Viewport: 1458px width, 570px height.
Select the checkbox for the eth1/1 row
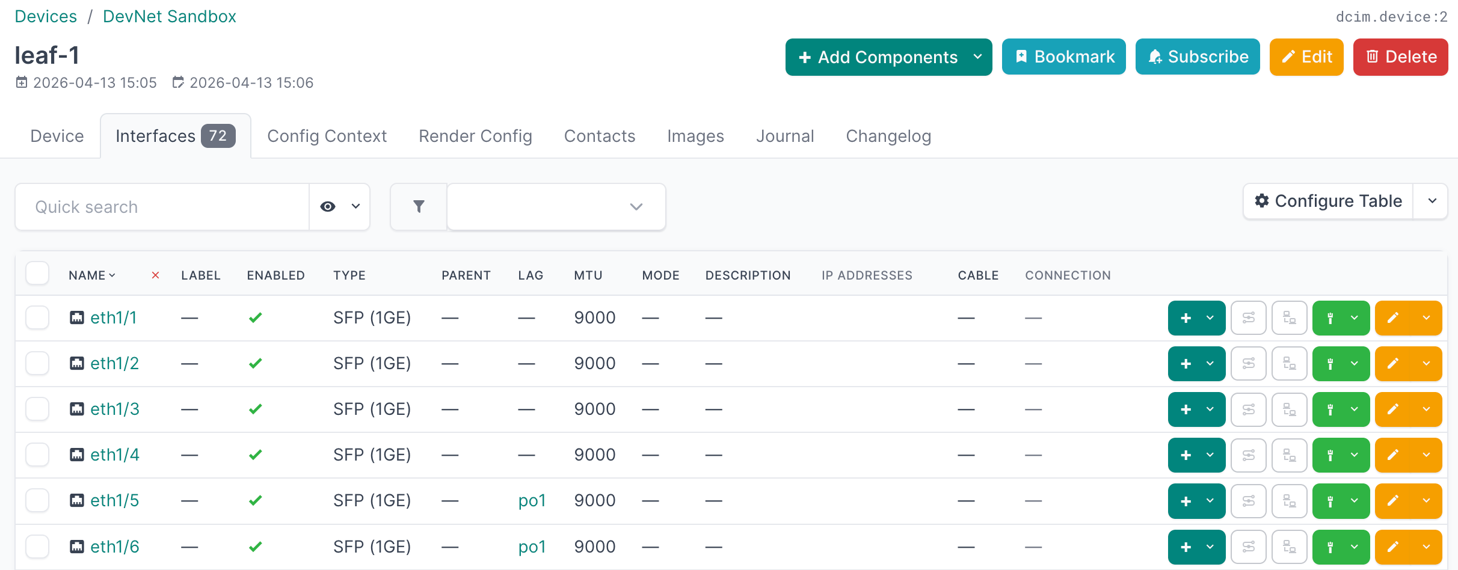click(x=37, y=317)
